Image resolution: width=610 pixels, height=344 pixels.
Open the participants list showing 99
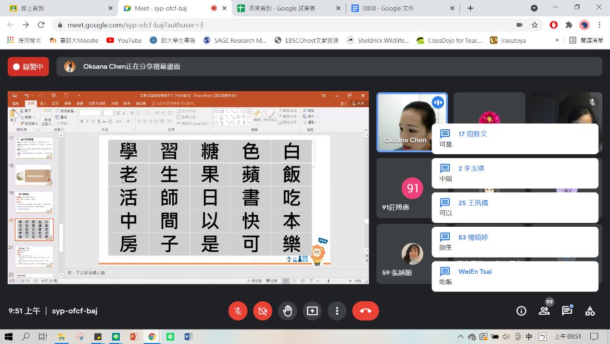(544, 311)
